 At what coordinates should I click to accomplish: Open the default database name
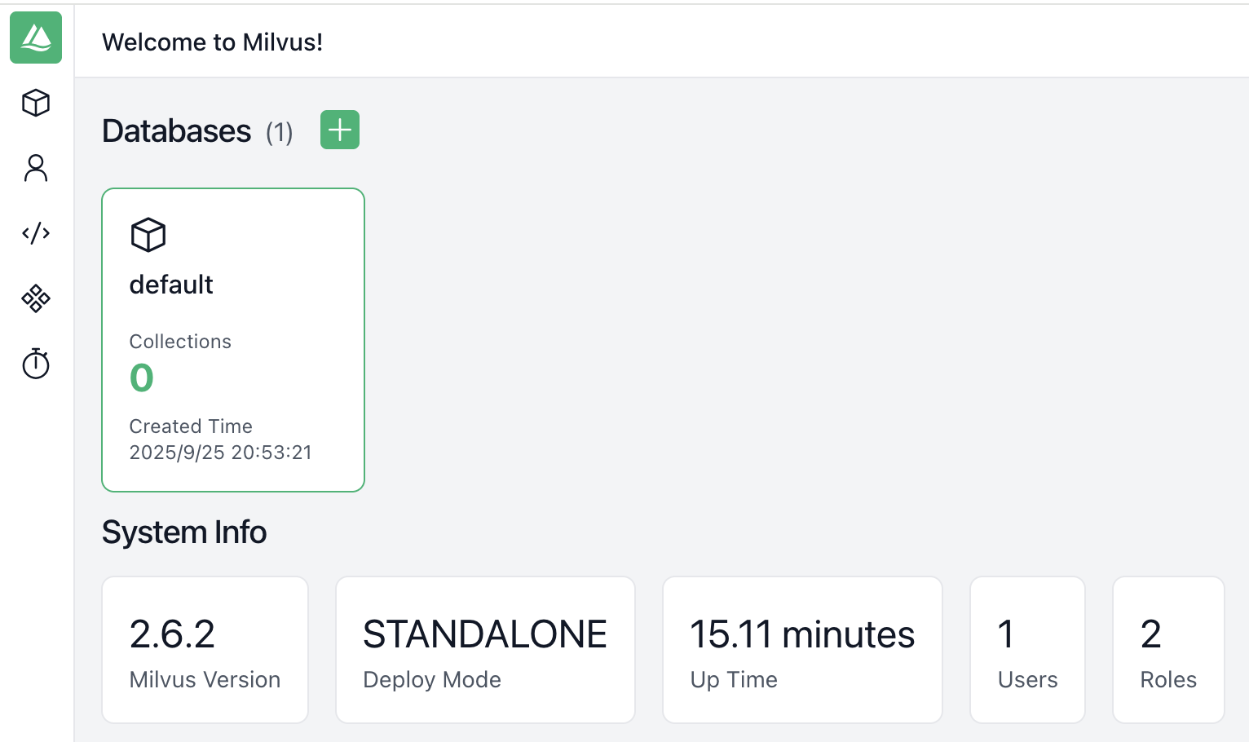(x=171, y=285)
